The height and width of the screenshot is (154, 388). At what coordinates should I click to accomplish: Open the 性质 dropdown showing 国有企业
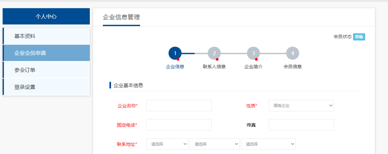[301, 106]
